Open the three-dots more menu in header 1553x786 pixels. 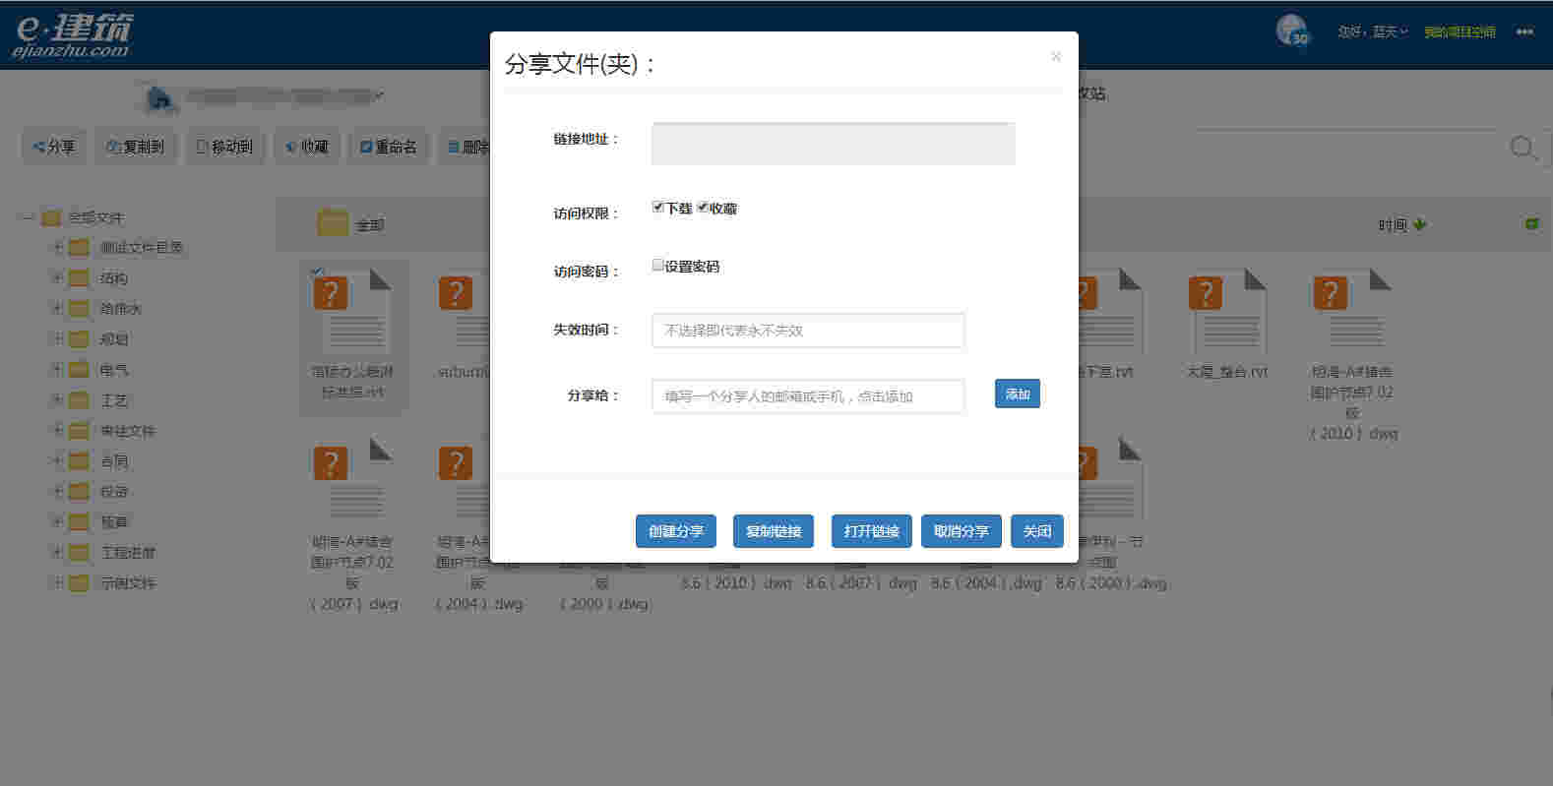[x=1524, y=32]
